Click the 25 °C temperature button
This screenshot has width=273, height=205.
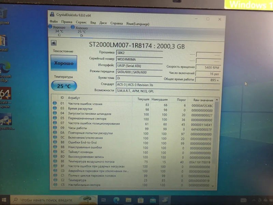click(64, 86)
